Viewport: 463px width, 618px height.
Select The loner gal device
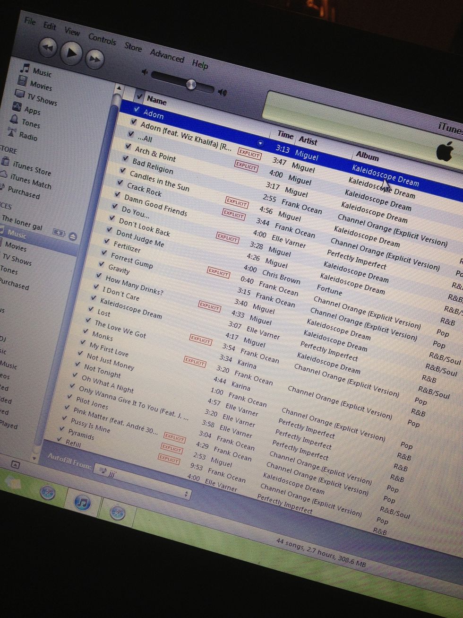[x=22, y=222]
